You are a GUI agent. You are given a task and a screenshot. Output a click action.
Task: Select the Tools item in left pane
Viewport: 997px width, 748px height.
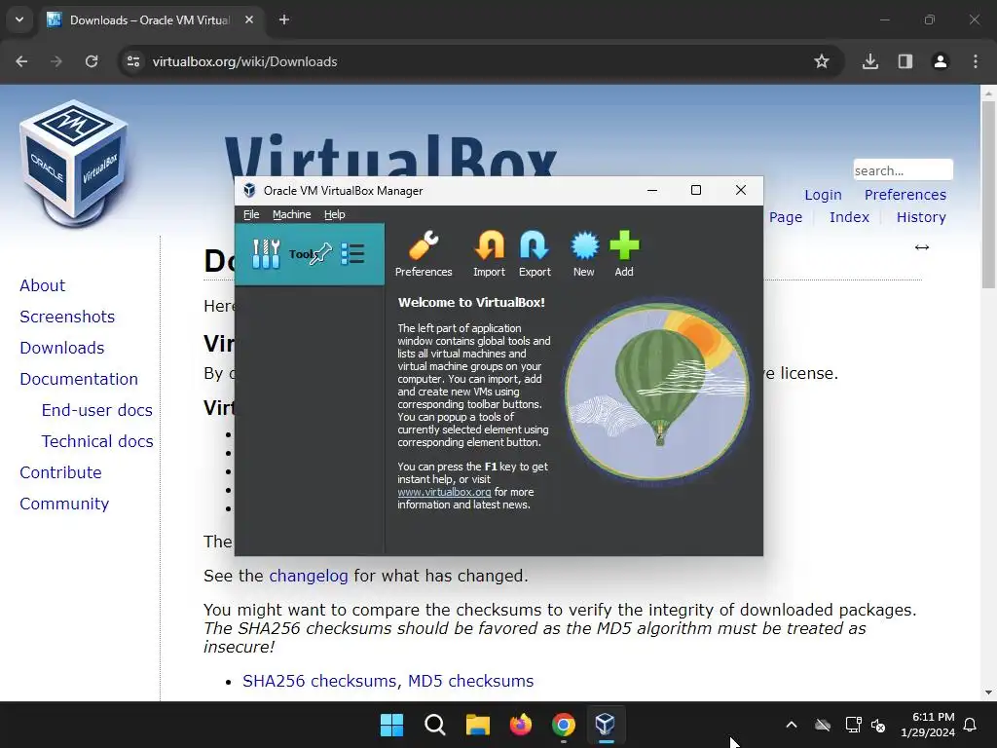click(x=309, y=254)
